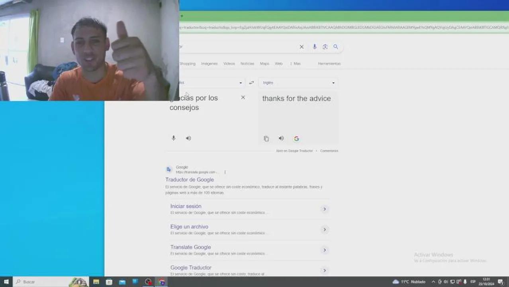Click the Google Translate result favicon

(x=169, y=169)
